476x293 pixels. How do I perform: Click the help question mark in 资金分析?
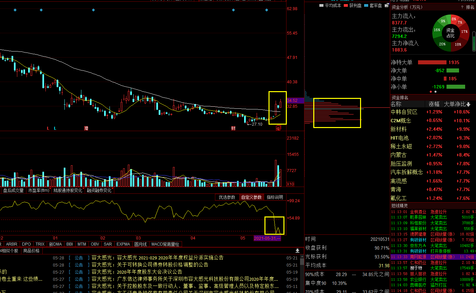click(x=462, y=7)
